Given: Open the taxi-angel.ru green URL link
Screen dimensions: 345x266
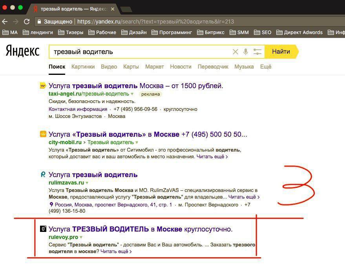Looking at the screenshot, I should pyautogui.click(x=89, y=94).
